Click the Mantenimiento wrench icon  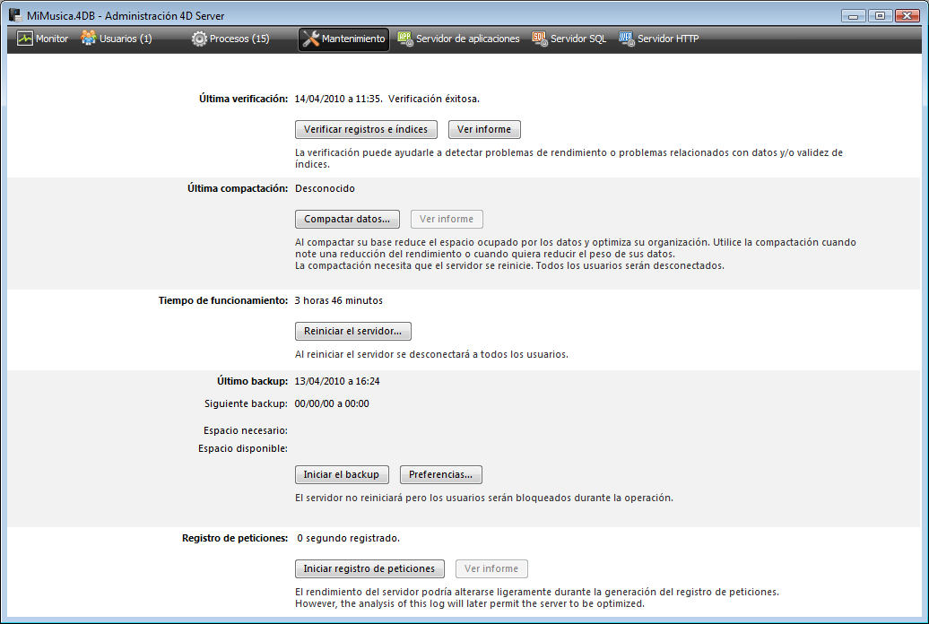pos(311,39)
